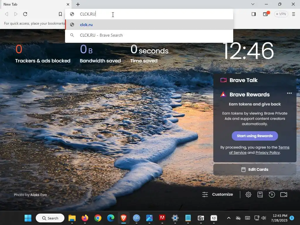Open the 7-Zip taskbar icon
The image size is (300, 225).
pos(201,218)
